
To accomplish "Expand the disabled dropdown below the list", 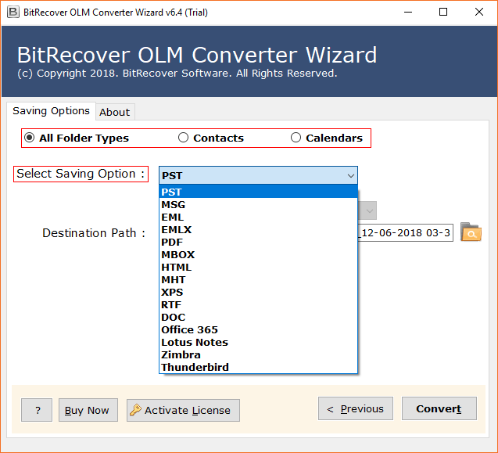I will (x=367, y=210).
